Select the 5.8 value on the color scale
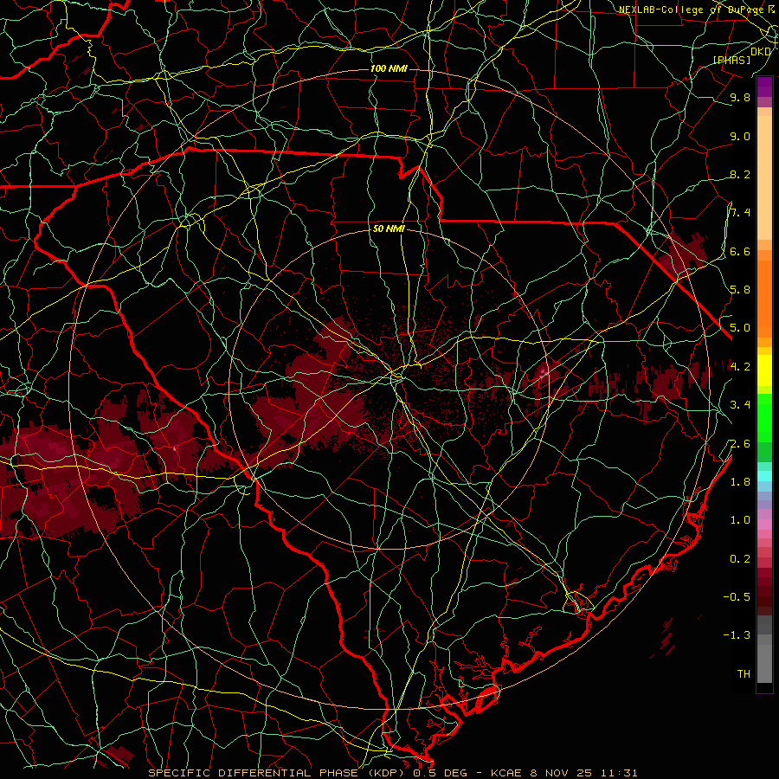Screen dimensions: 779x779 pyautogui.click(x=740, y=290)
